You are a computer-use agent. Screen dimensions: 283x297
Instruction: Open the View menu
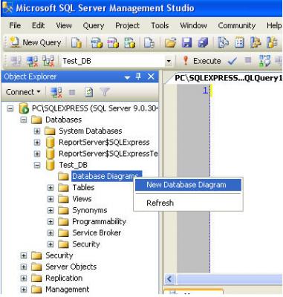click(64, 25)
